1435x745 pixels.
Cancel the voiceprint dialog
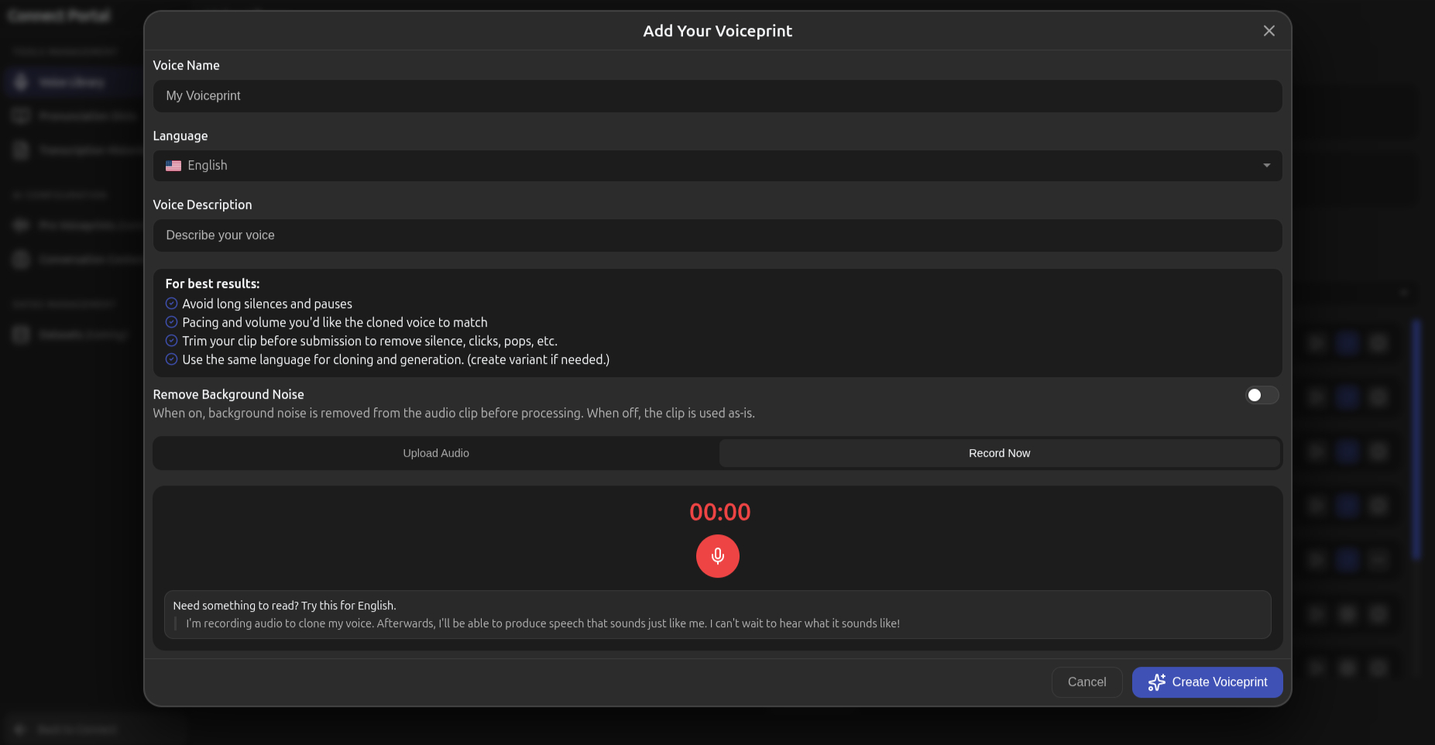click(1087, 682)
